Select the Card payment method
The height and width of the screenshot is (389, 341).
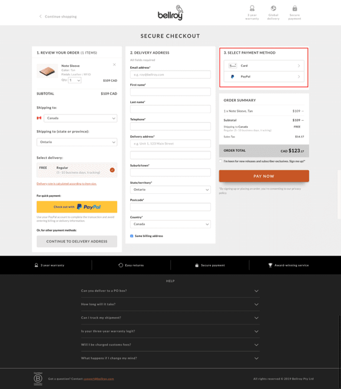(x=264, y=66)
